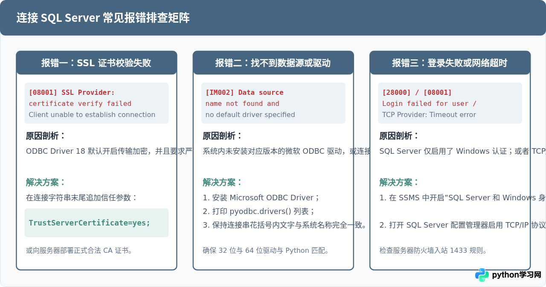Image resolution: width=546 pixels, height=287 pixels.
Task: Select header 报错二：找不到数据源或驱动
Action: pos(273,63)
